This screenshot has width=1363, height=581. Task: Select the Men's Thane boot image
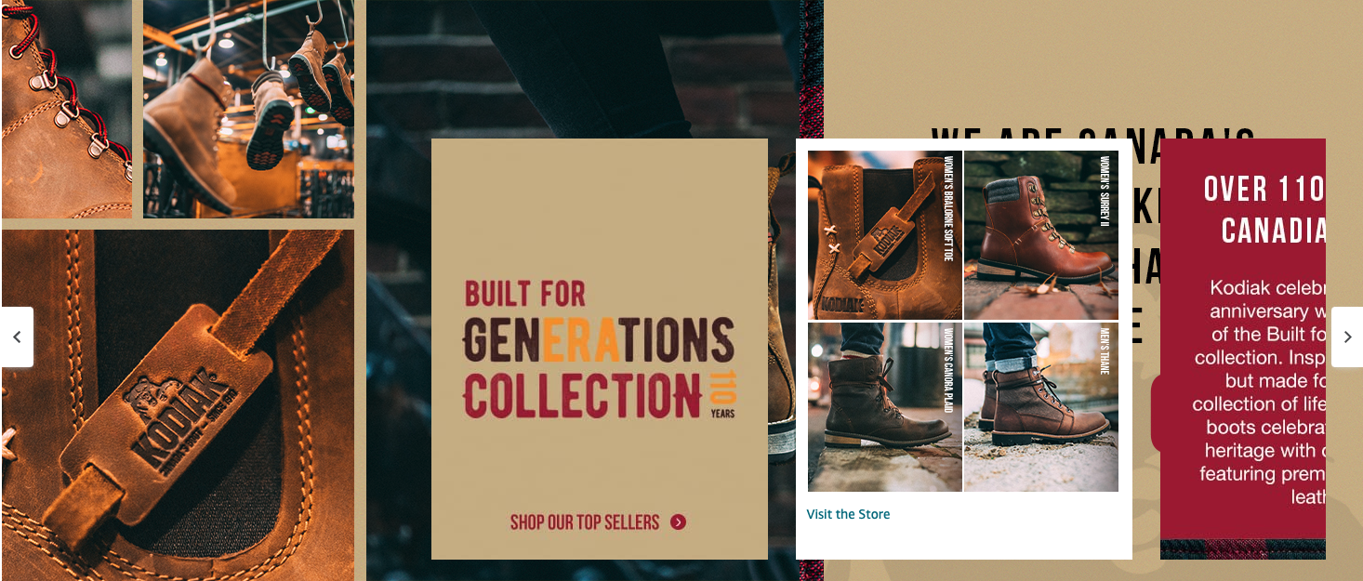pyautogui.click(x=1041, y=407)
